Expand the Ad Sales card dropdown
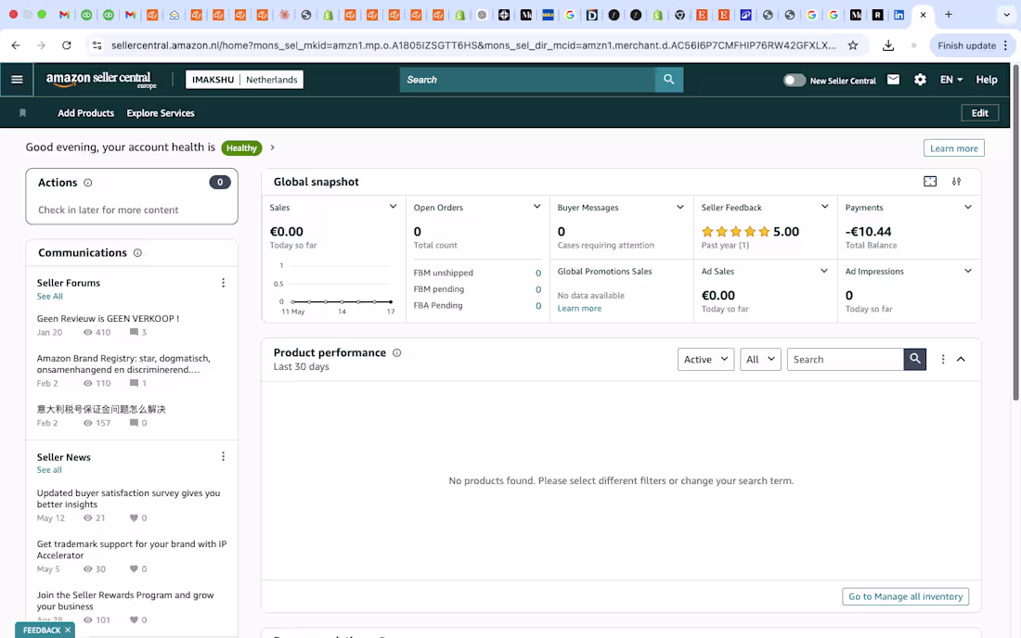 (824, 271)
